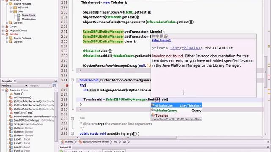
Task: Open the Members dropdown in Navigator
Action: 14,86
